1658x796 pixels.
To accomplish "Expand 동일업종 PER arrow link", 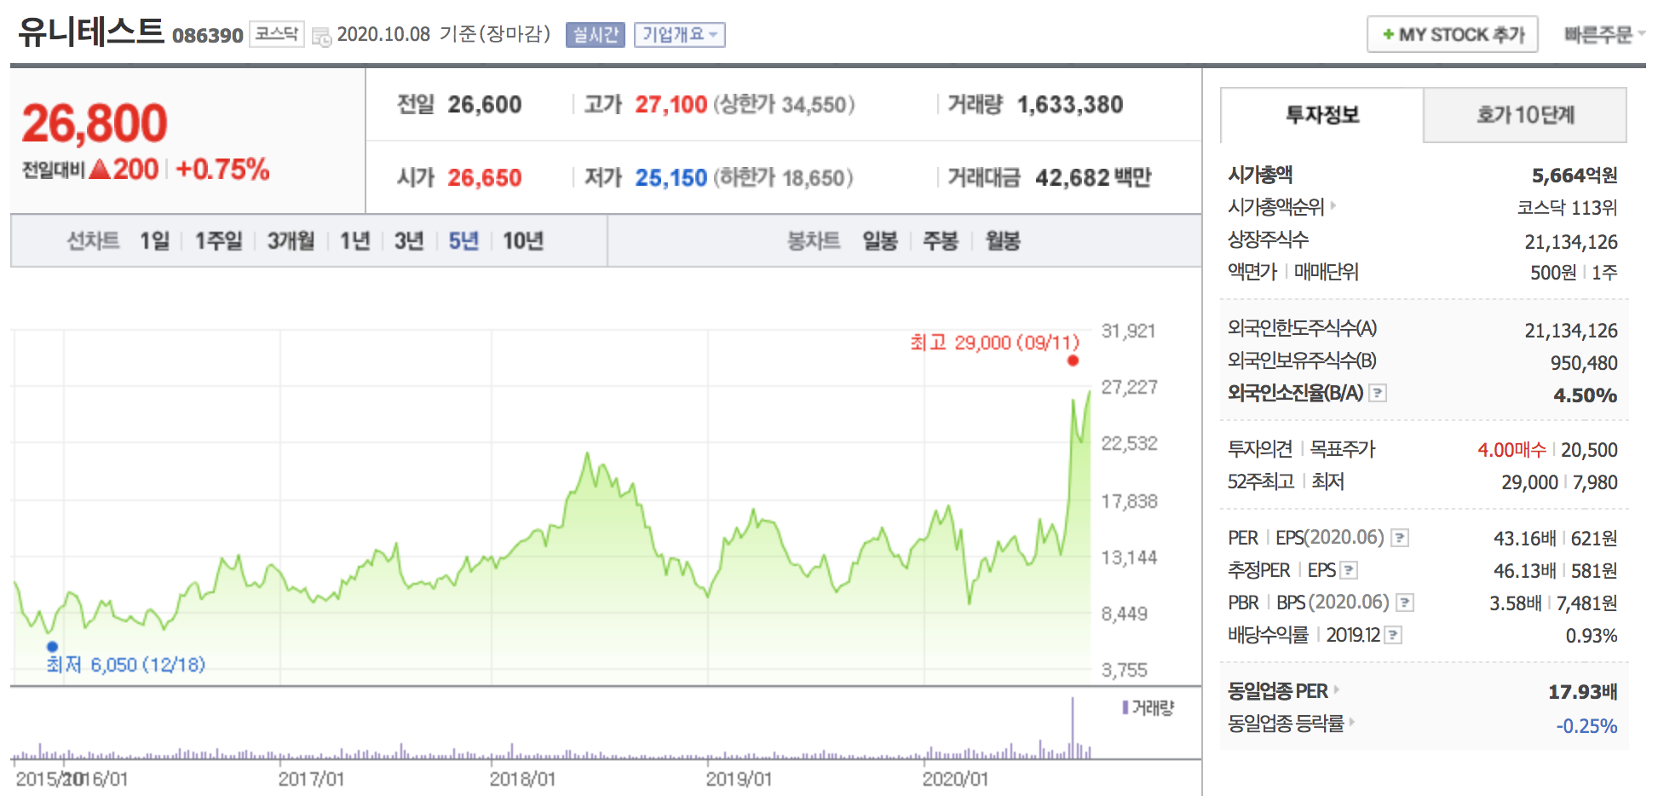I will pos(1336,689).
